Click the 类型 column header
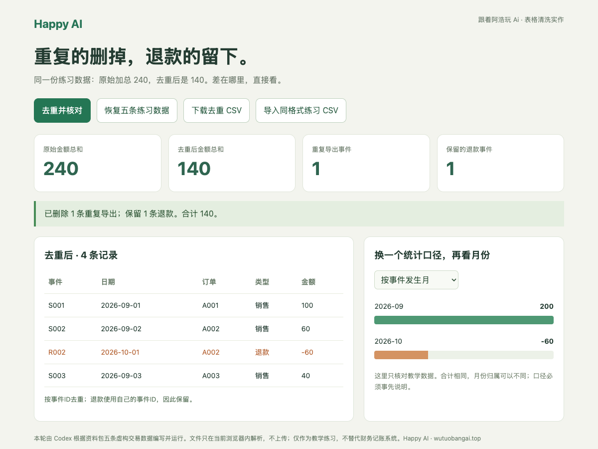 pyautogui.click(x=262, y=282)
